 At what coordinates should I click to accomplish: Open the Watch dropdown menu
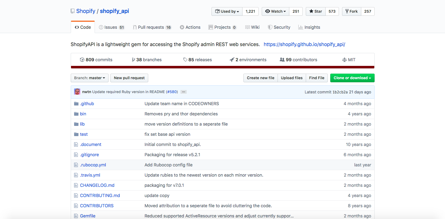tap(276, 11)
